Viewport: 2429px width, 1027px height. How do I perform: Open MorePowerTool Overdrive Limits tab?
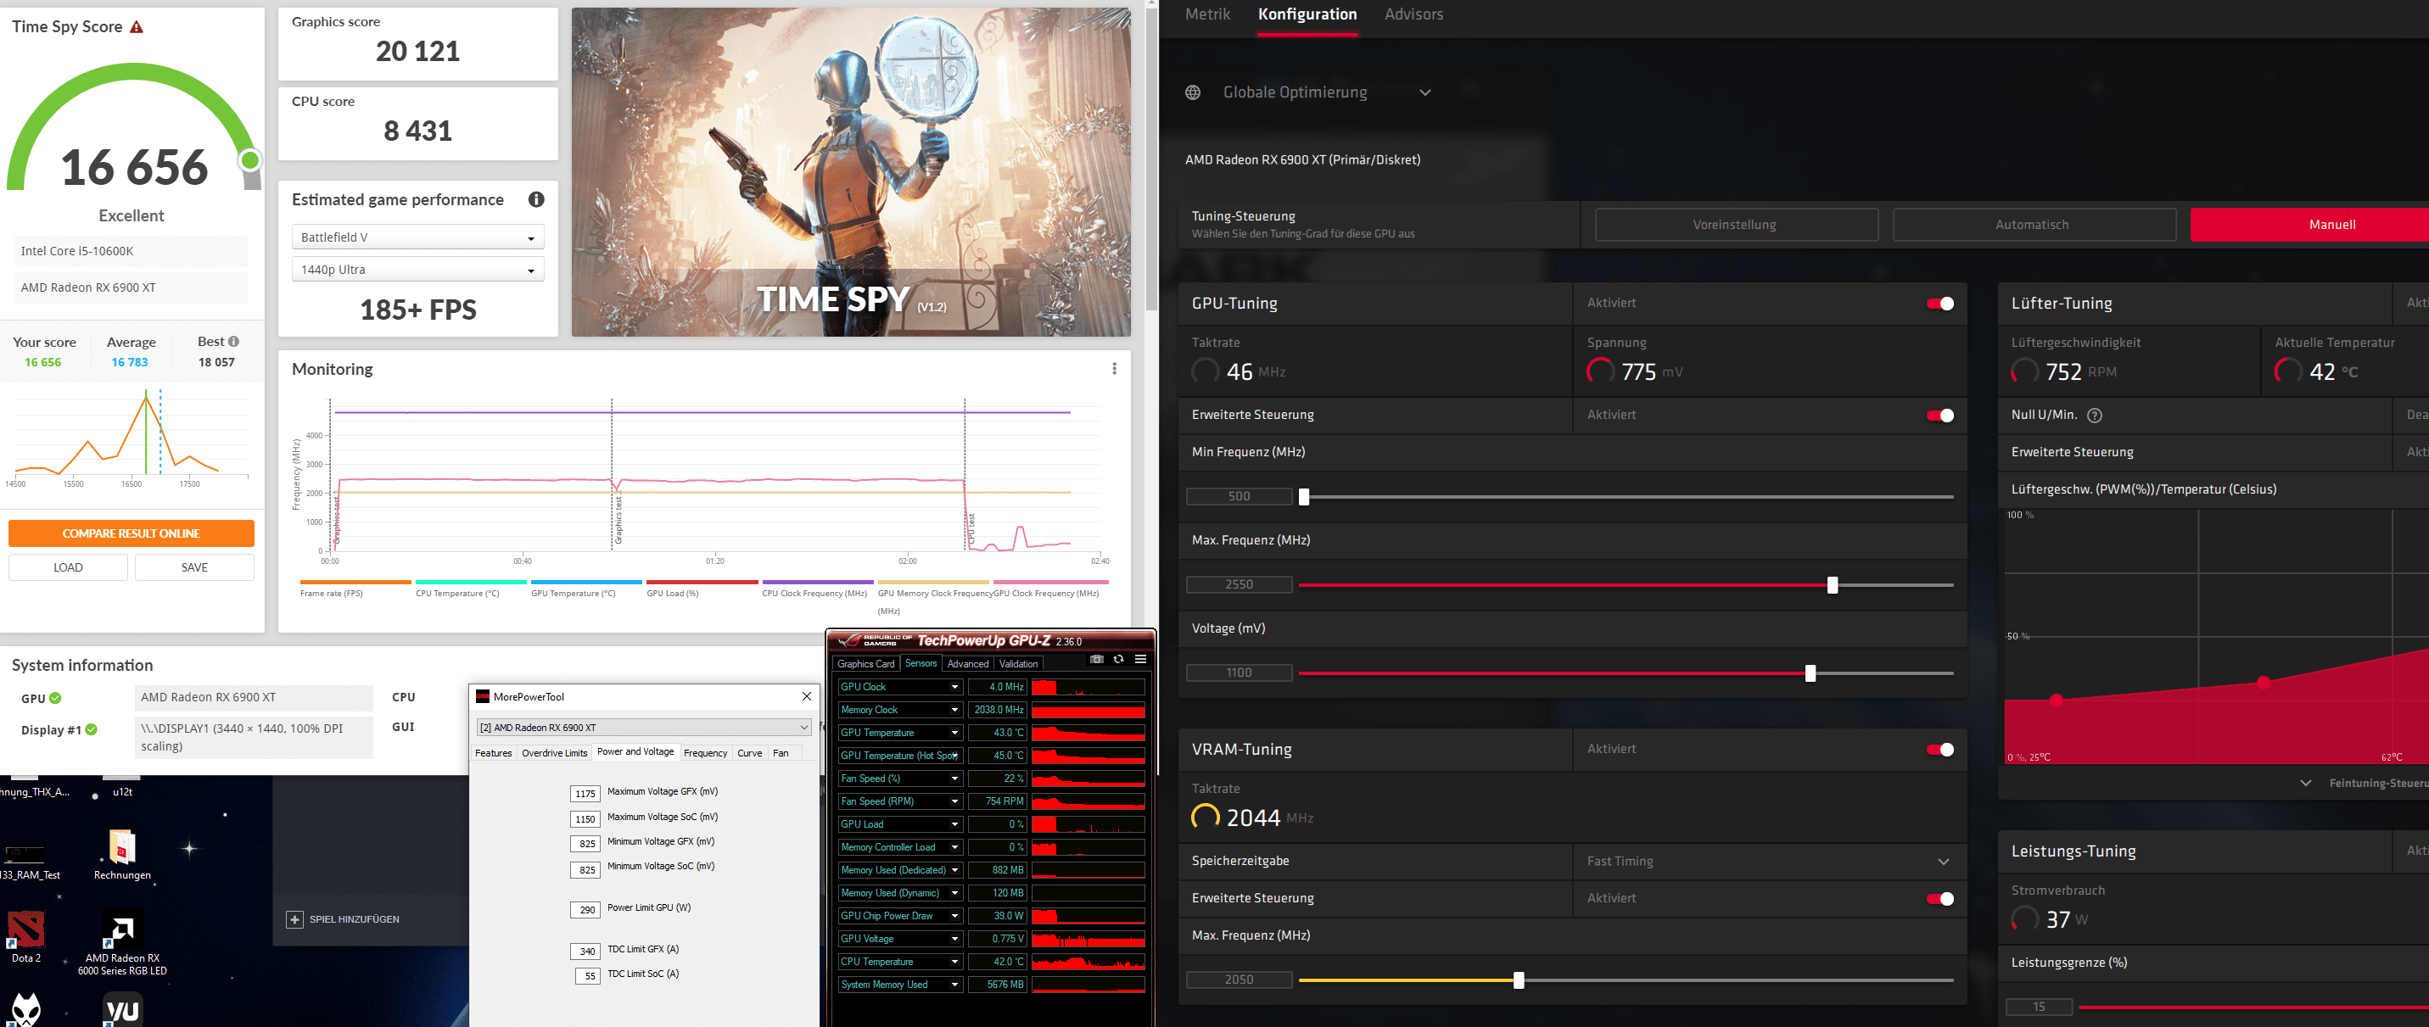point(555,753)
